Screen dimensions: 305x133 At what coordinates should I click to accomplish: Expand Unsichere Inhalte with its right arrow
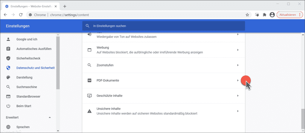click(x=238, y=111)
